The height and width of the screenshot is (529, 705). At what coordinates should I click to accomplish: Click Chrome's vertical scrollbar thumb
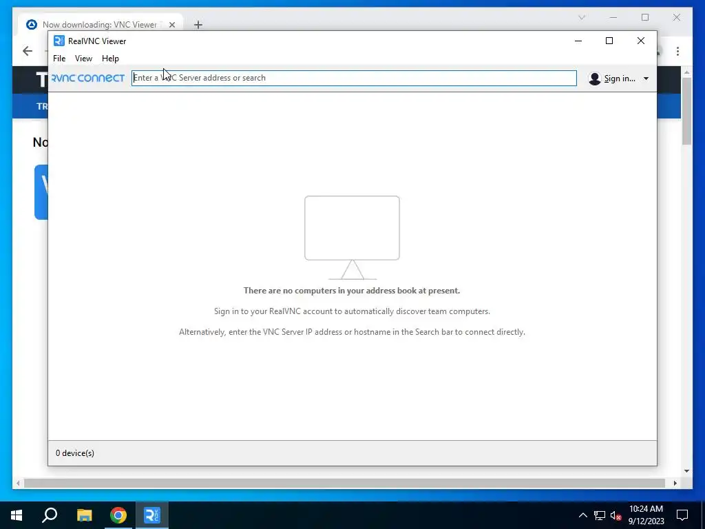tap(686, 111)
